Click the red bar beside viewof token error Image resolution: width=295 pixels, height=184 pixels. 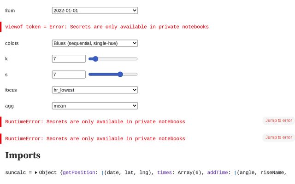(1, 27)
